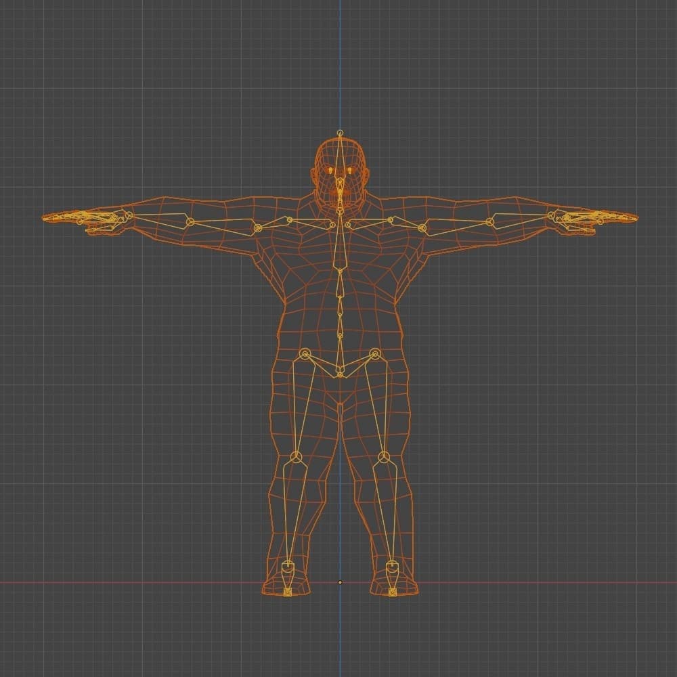Select upper arm joint on viewer's right shoulder
The image size is (677, 677).
coord(422,227)
